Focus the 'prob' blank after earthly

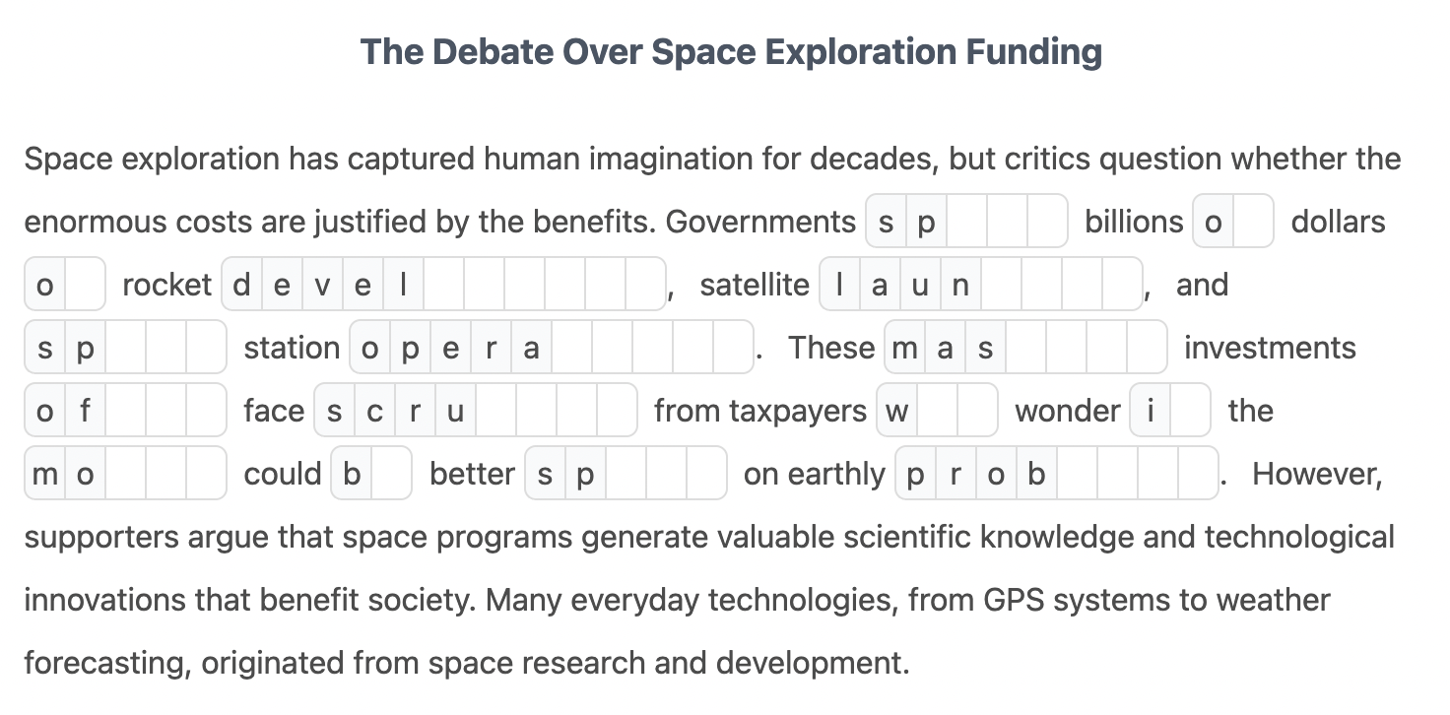click(x=1057, y=474)
